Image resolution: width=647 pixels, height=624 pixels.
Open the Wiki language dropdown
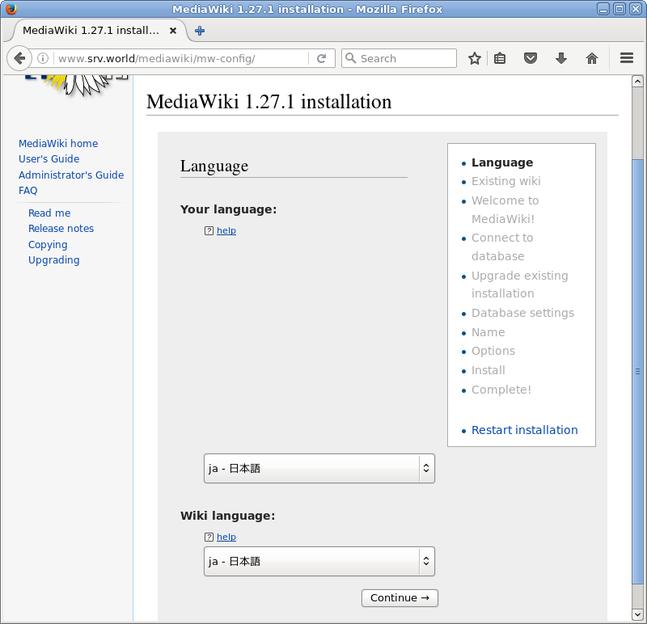click(x=319, y=561)
